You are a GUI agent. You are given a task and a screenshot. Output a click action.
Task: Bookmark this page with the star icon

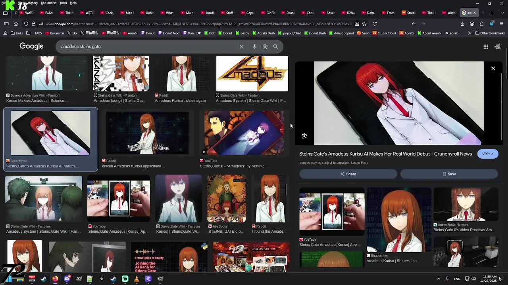(x=364, y=24)
